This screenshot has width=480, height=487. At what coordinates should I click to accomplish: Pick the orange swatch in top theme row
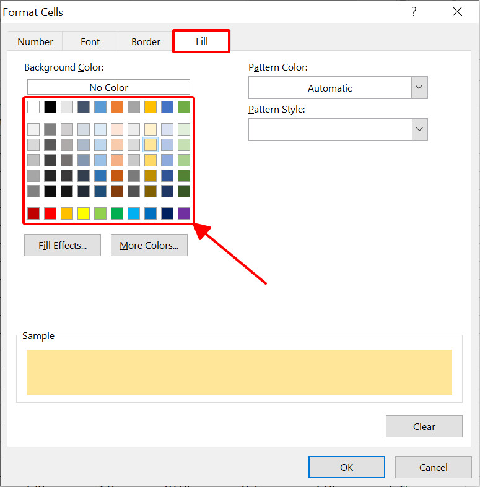pos(117,107)
